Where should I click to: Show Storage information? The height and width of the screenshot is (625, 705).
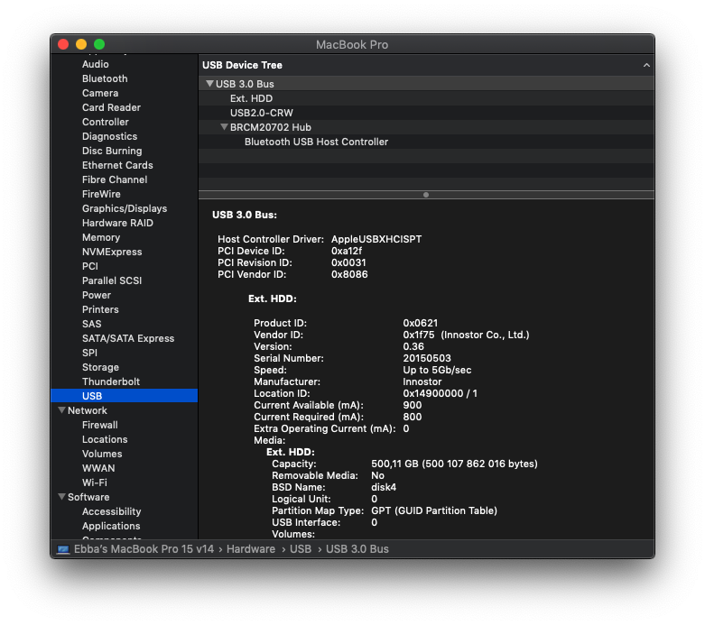(x=101, y=367)
